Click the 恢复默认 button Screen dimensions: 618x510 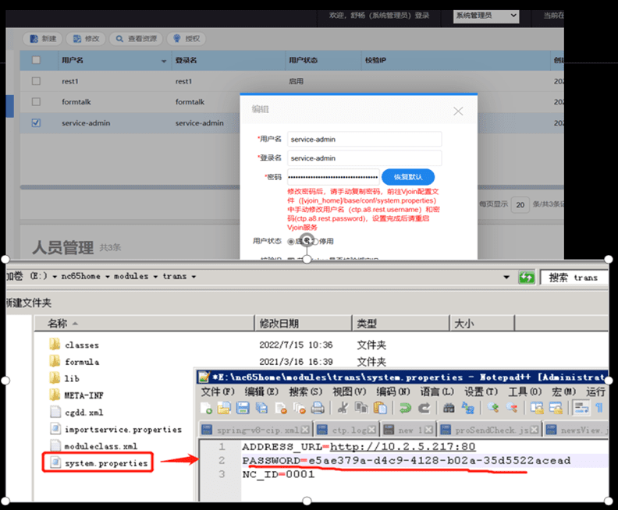[408, 177]
